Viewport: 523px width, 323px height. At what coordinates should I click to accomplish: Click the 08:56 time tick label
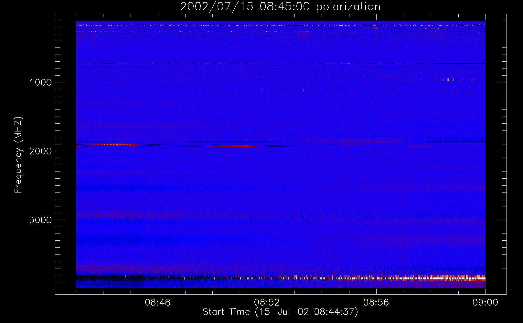tap(376, 303)
